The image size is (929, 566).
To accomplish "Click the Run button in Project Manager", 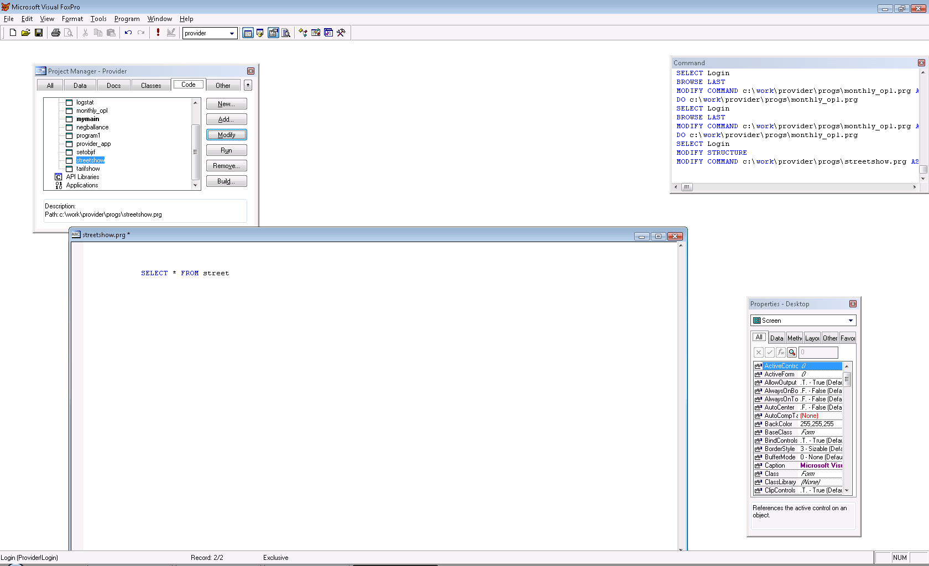I will click(226, 150).
